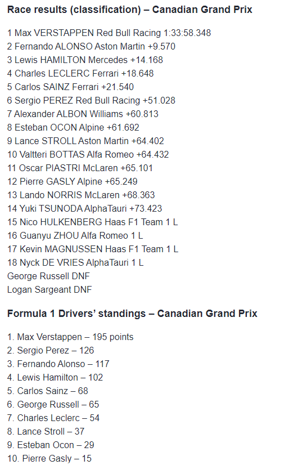Click Carlos SAINZ Ferrari +21.540 entry
The width and height of the screenshot is (284, 465).
tap(70, 87)
